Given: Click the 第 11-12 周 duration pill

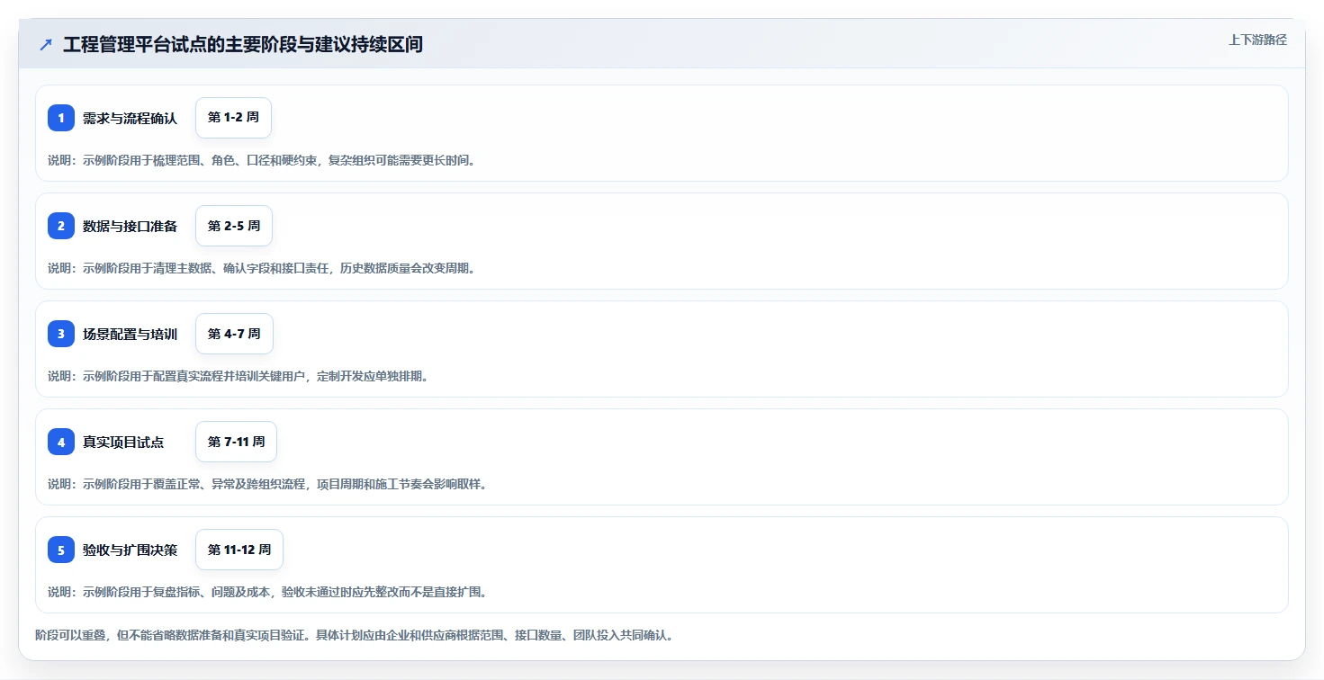Looking at the screenshot, I should [x=239, y=550].
